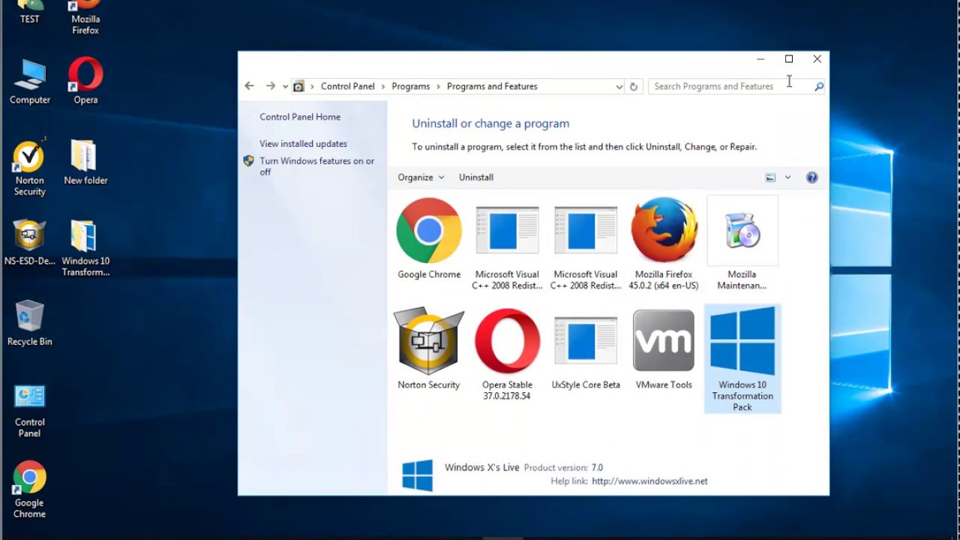Click Uninstall in the toolbar
960x540 pixels.
point(476,178)
